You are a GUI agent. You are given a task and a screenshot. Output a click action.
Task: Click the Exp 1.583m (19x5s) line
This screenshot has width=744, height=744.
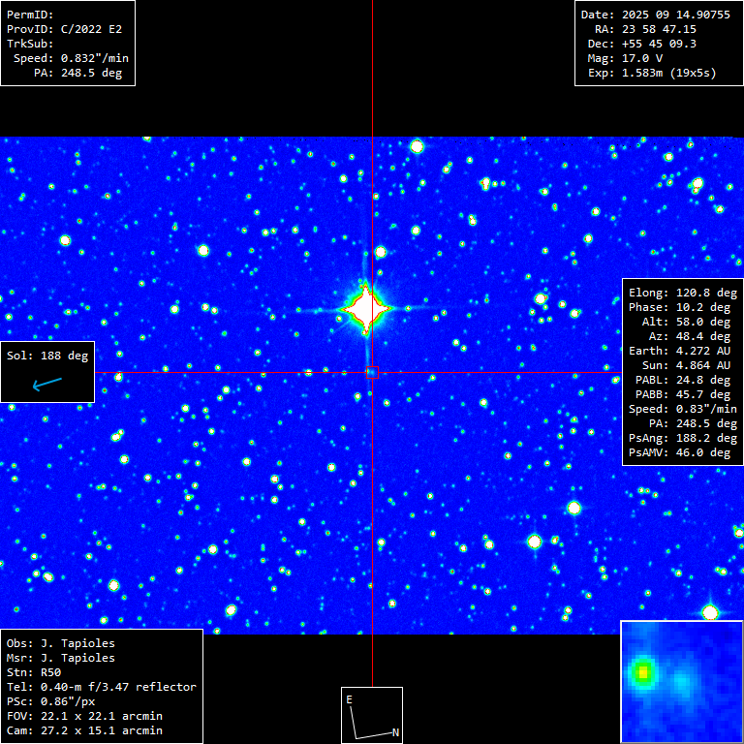(x=659, y=74)
